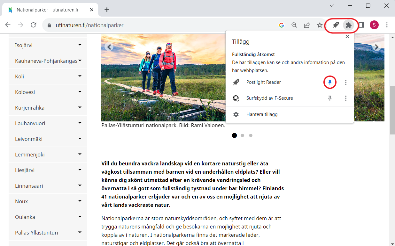Image resolution: width=395 pixels, height=246 pixels.
Task: Select Surfskydd av F-Secure in extensions list
Action: click(x=270, y=98)
